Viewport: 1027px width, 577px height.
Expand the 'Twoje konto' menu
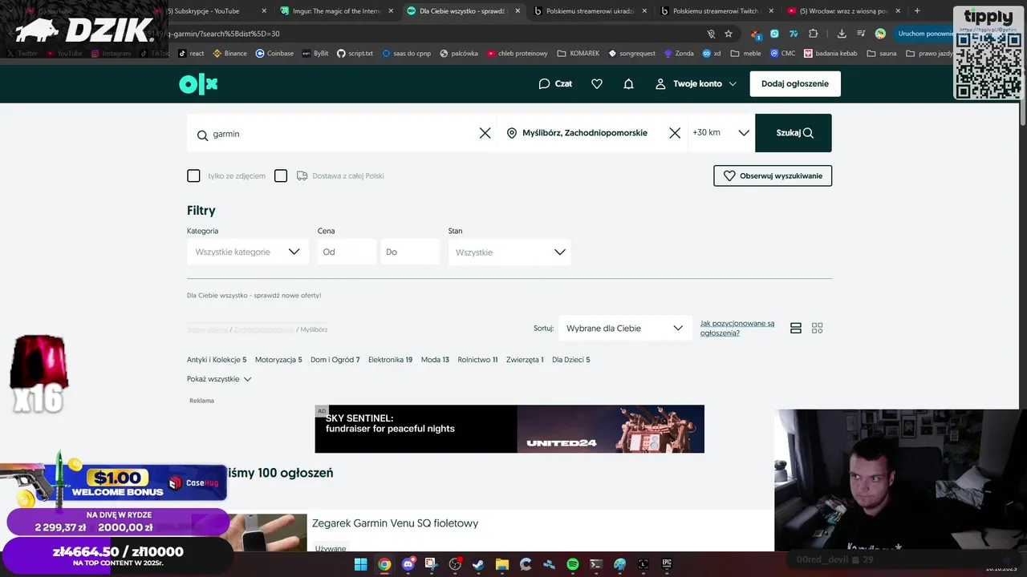pyautogui.click(x=696, y=84)
